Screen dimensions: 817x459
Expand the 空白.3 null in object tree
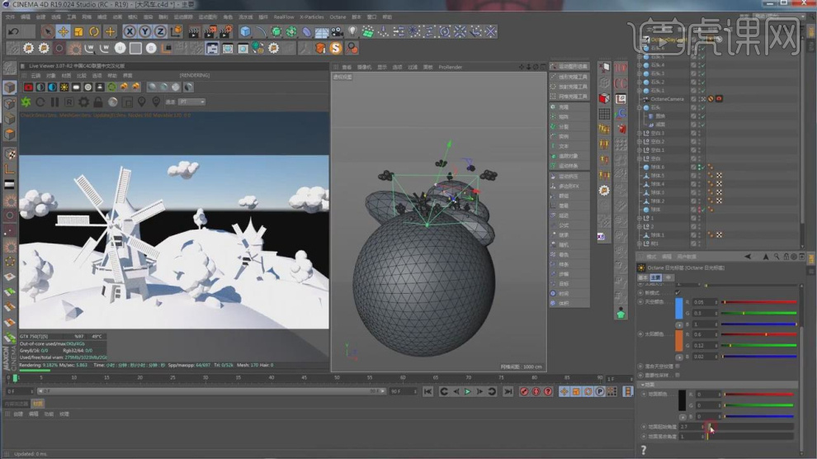[640, 133]
